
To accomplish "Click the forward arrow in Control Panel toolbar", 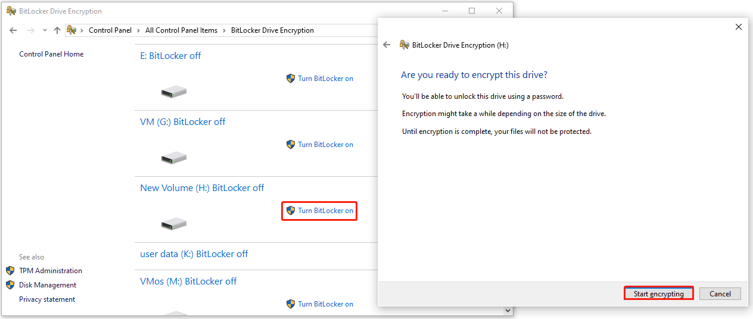I will pyautogui.click(x=31, y=30).
